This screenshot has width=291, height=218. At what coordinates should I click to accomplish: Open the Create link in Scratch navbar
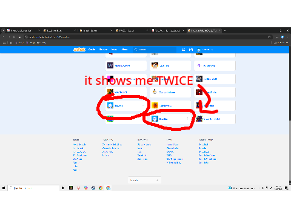(92, 50)
